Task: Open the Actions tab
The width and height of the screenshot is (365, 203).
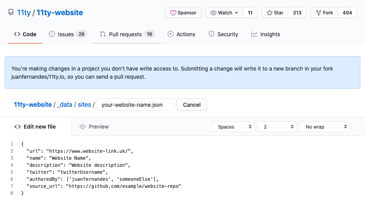Action: point(182,34)
